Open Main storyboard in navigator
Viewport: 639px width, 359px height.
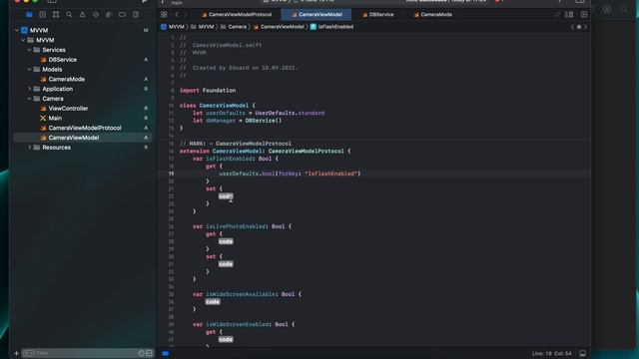[x=55, y=118]
